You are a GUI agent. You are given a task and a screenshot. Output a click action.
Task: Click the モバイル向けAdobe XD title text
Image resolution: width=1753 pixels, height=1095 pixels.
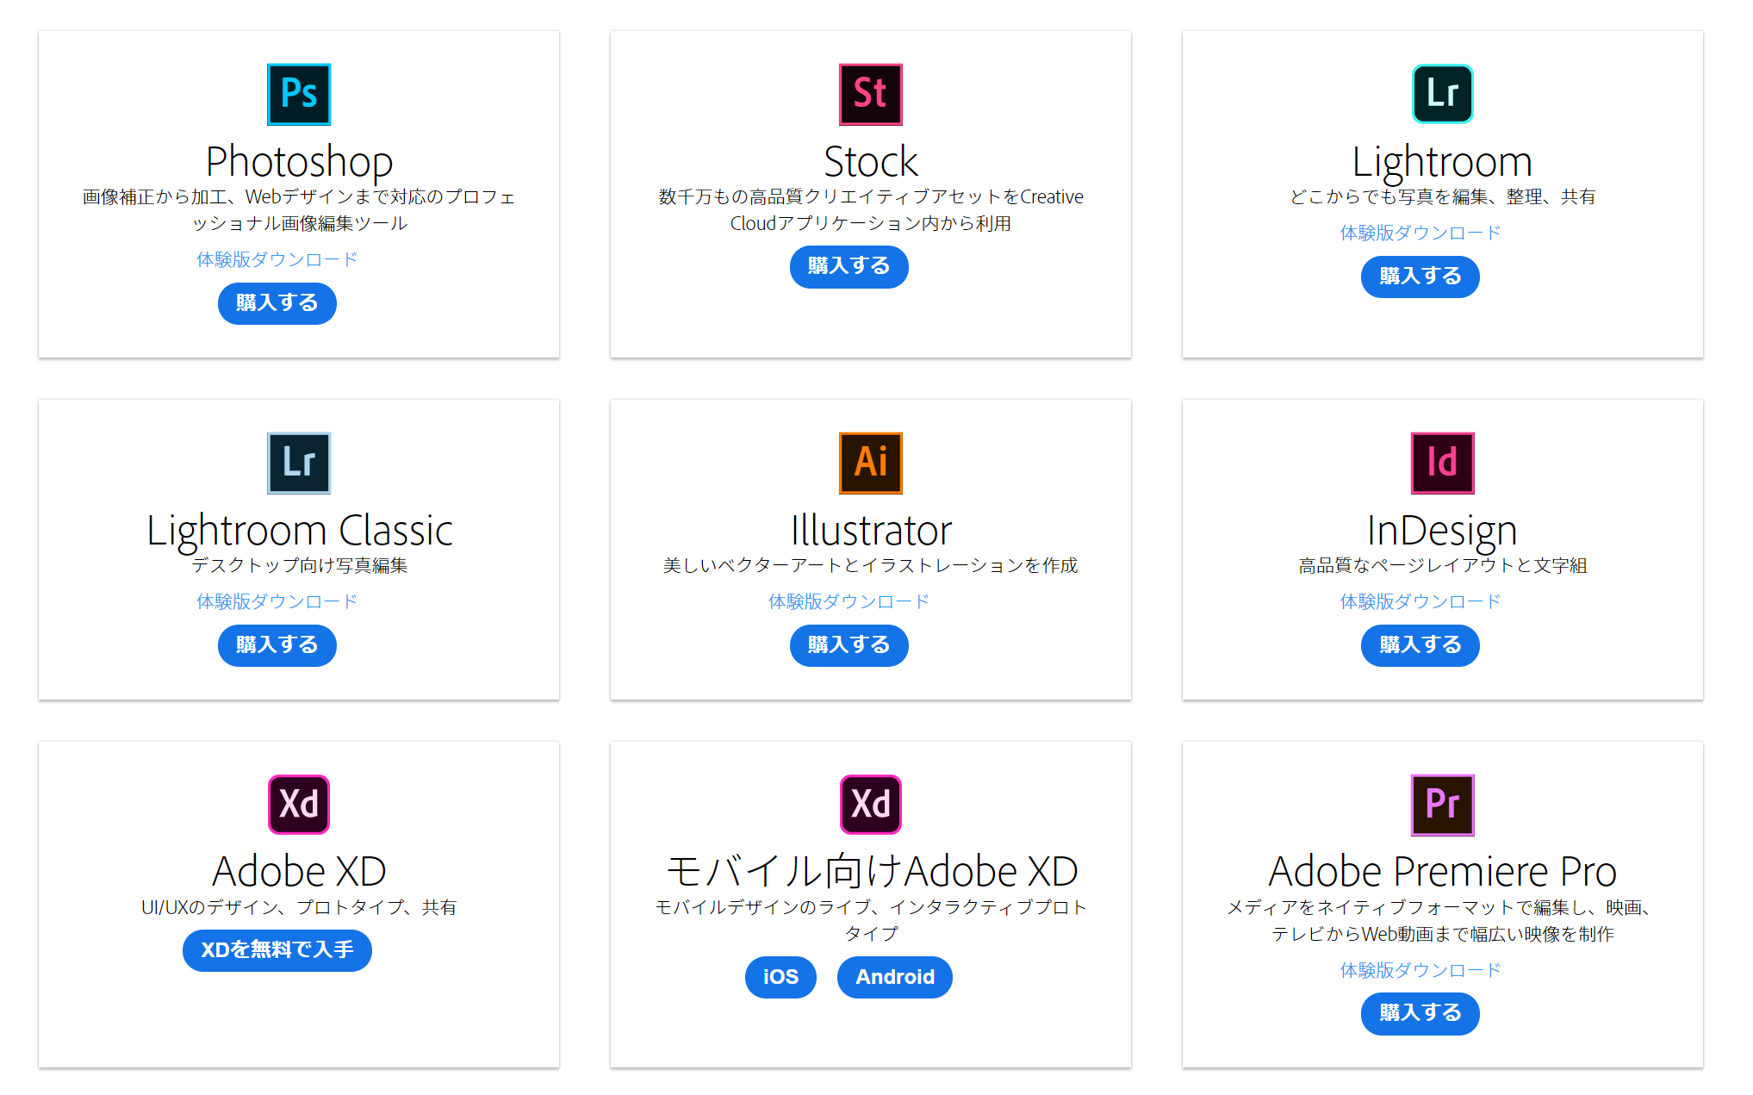coord(871,872)
